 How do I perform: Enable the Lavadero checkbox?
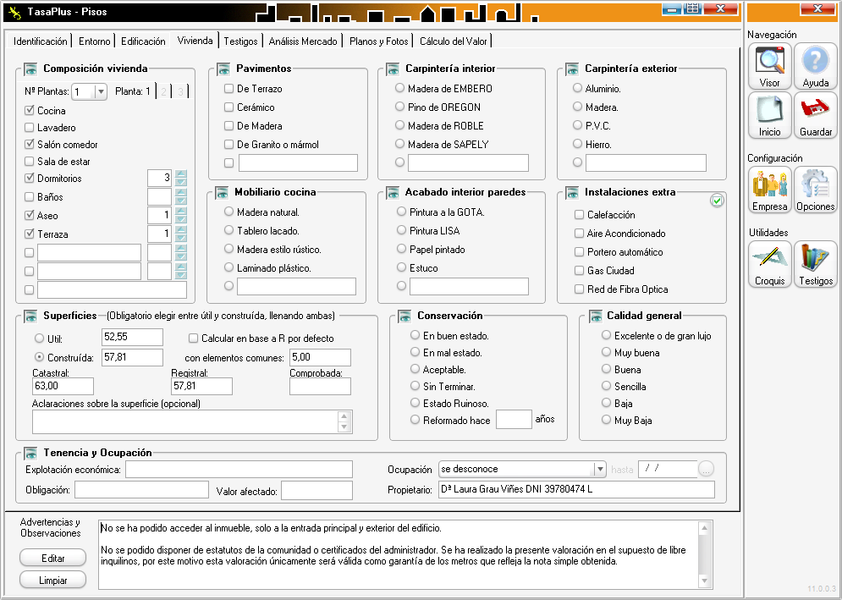pyautogui.click(x=30, y=128)
